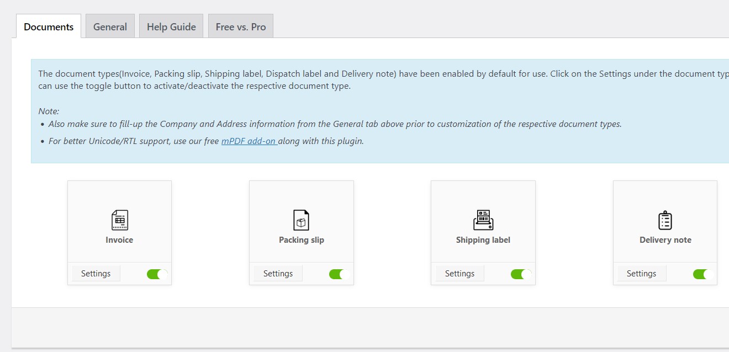Go to the Free vs. Pro tab
Image resolution: width=729 pixels, height=352 pixels.
click(x=241, y=26)
